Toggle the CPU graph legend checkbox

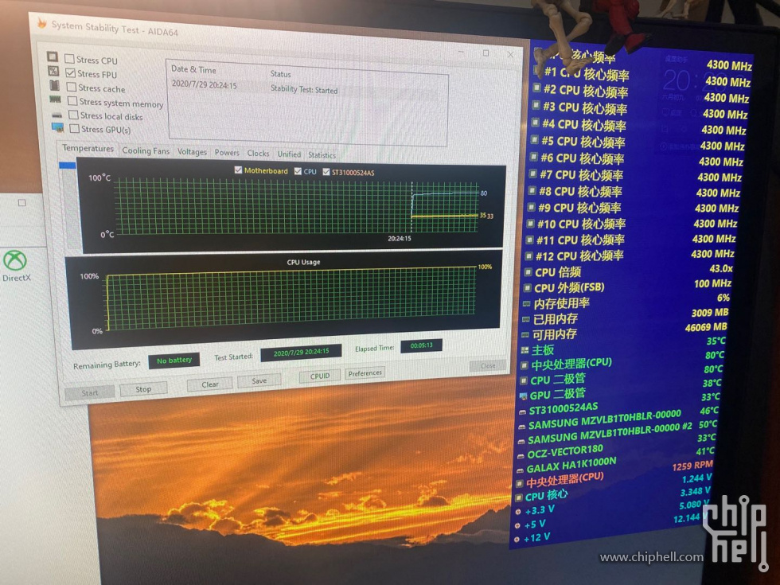tap(298, 171)
